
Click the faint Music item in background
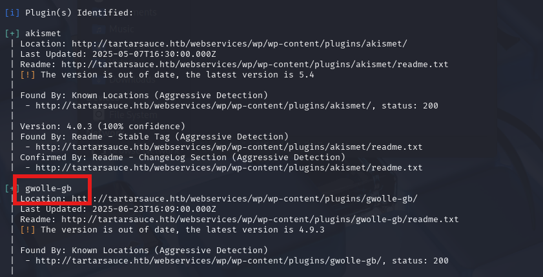(x=121, y=29)
